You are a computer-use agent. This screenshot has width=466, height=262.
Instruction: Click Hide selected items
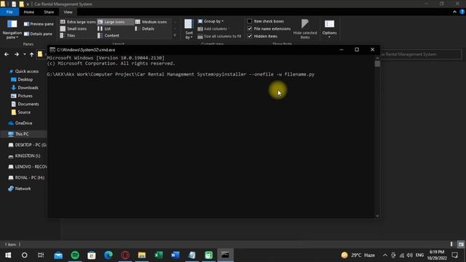(305, 29)
